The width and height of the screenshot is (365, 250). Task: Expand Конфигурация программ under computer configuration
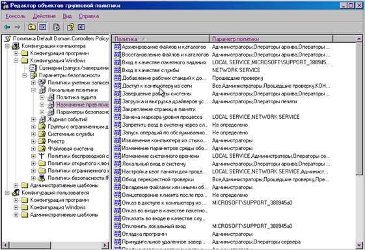(16, 53)
